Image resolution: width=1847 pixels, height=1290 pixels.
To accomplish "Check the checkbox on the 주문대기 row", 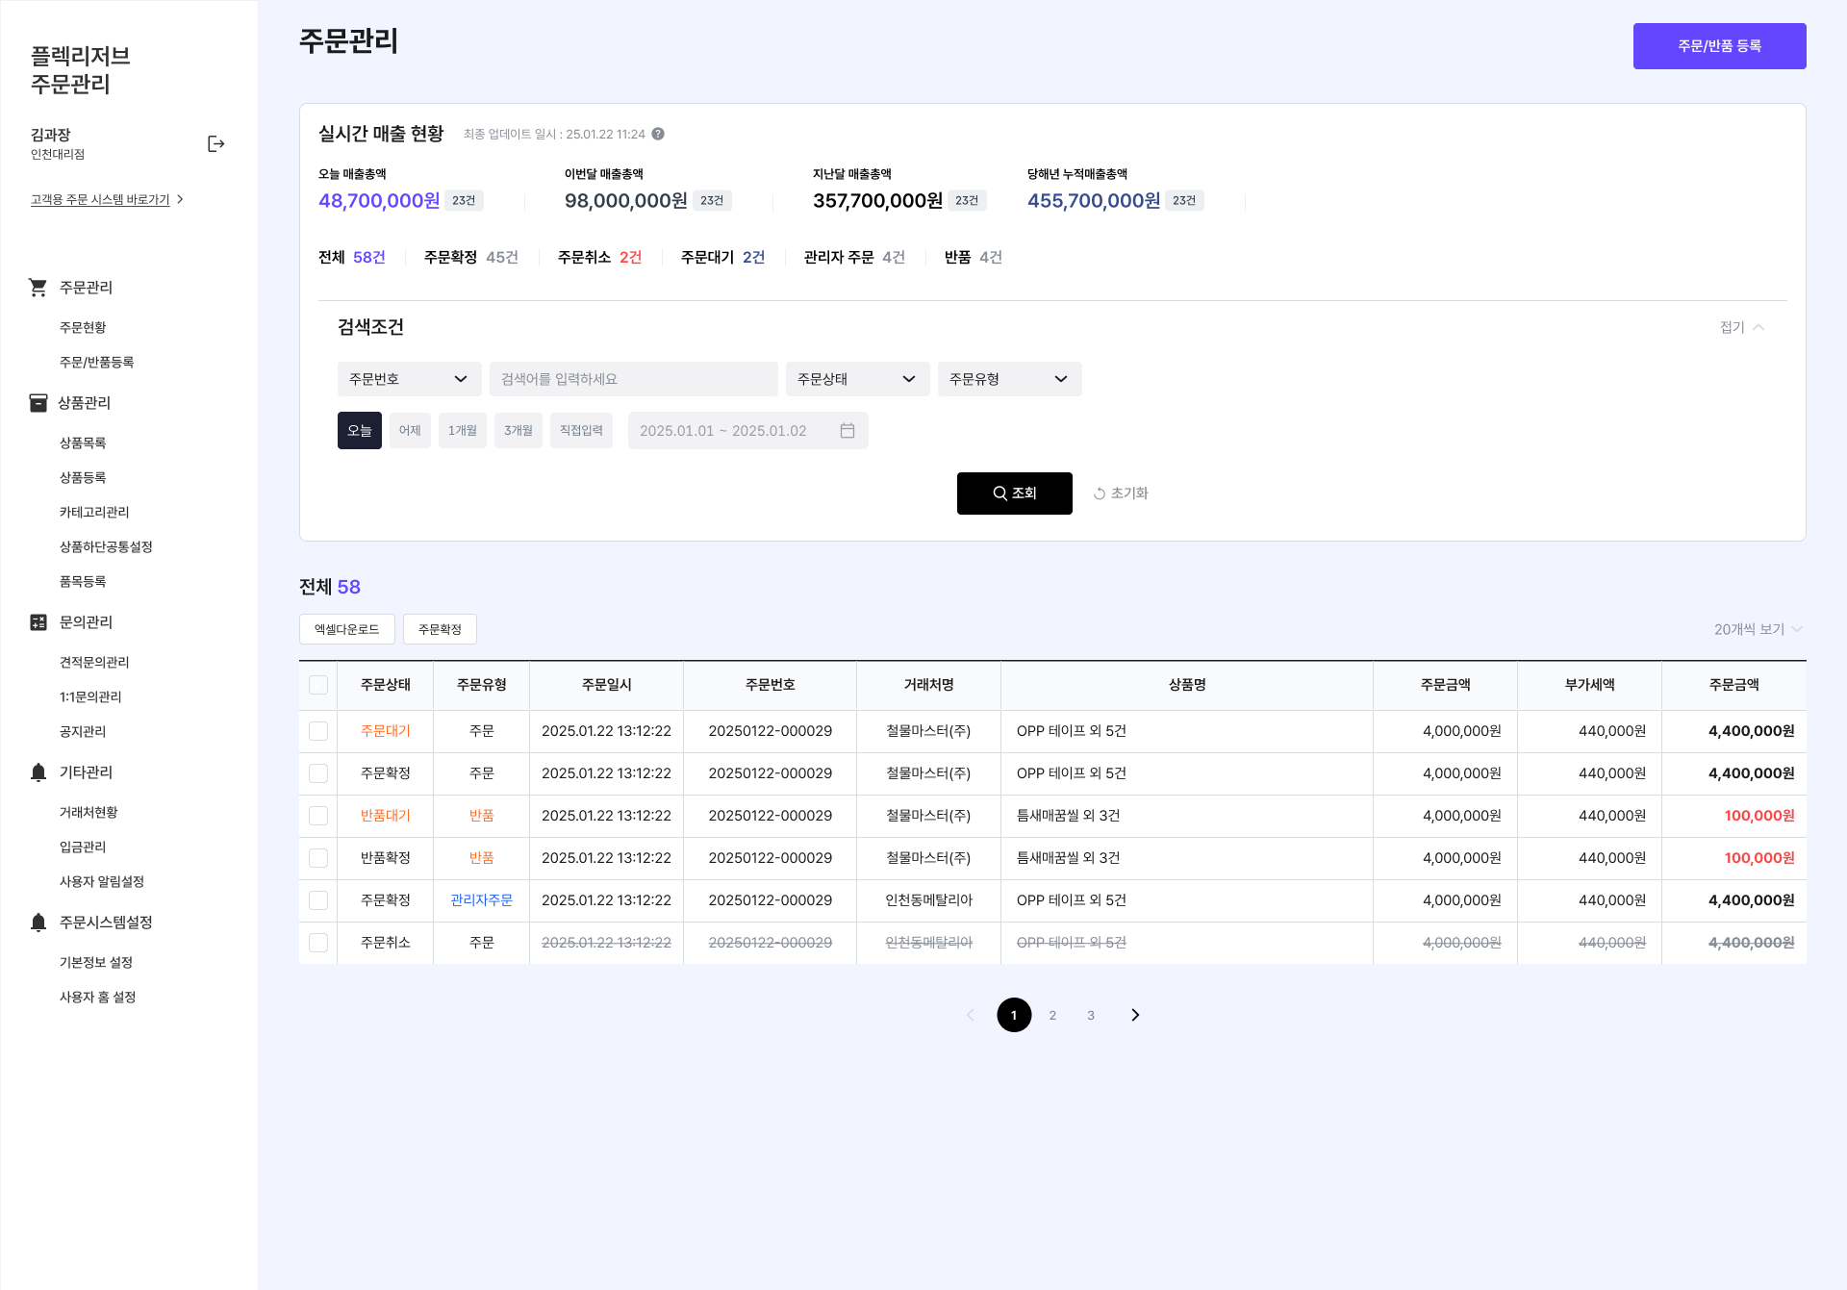I will (x=317, y=731).
